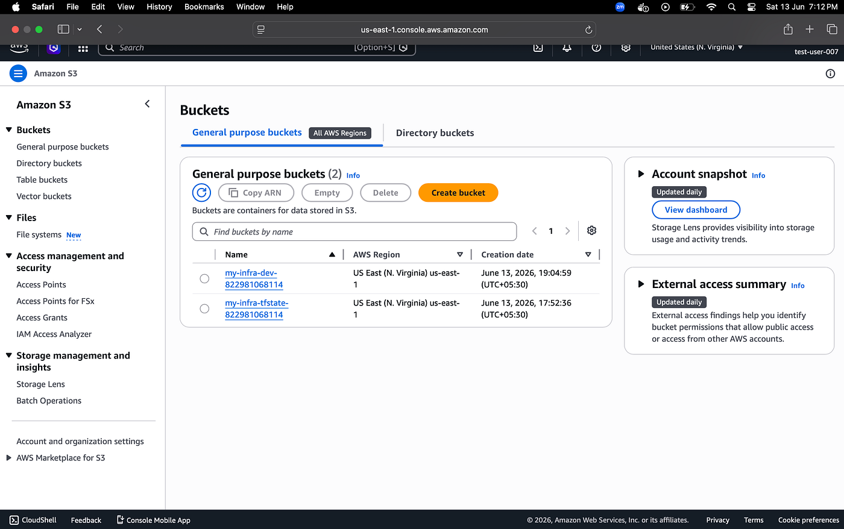Switch to Directory buckets tab
The height and width of the screenshot is (529, 844).
coord(435,133)
